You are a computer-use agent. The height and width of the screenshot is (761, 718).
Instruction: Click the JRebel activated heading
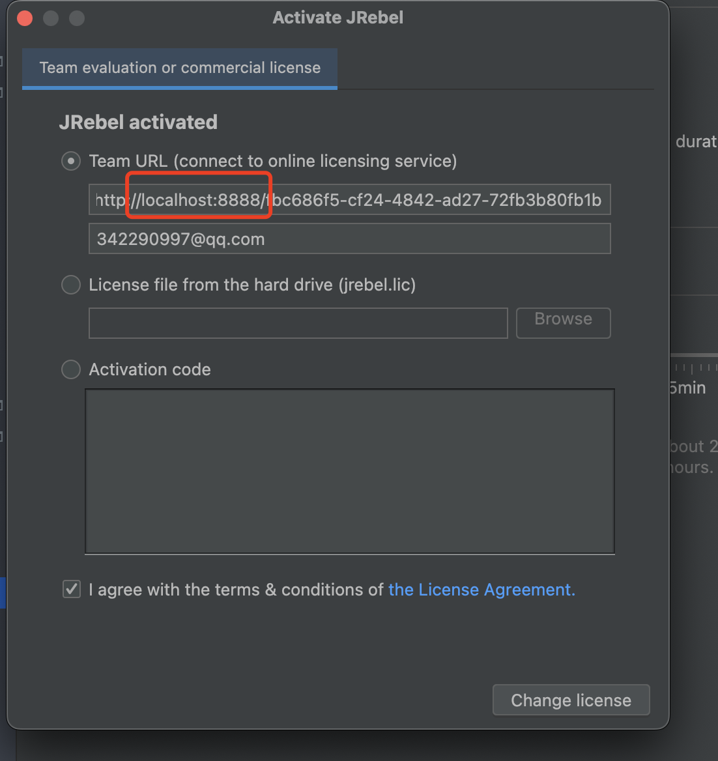tap(138, 122)
